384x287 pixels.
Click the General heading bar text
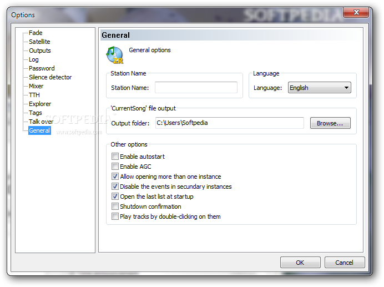click(115, 35)
